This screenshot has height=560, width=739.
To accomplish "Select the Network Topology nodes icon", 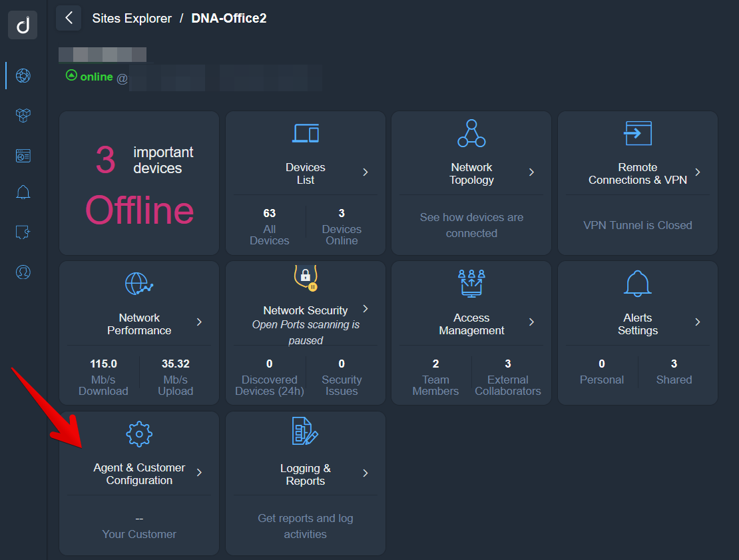I will pyautogui.click(x=471, y=133).
